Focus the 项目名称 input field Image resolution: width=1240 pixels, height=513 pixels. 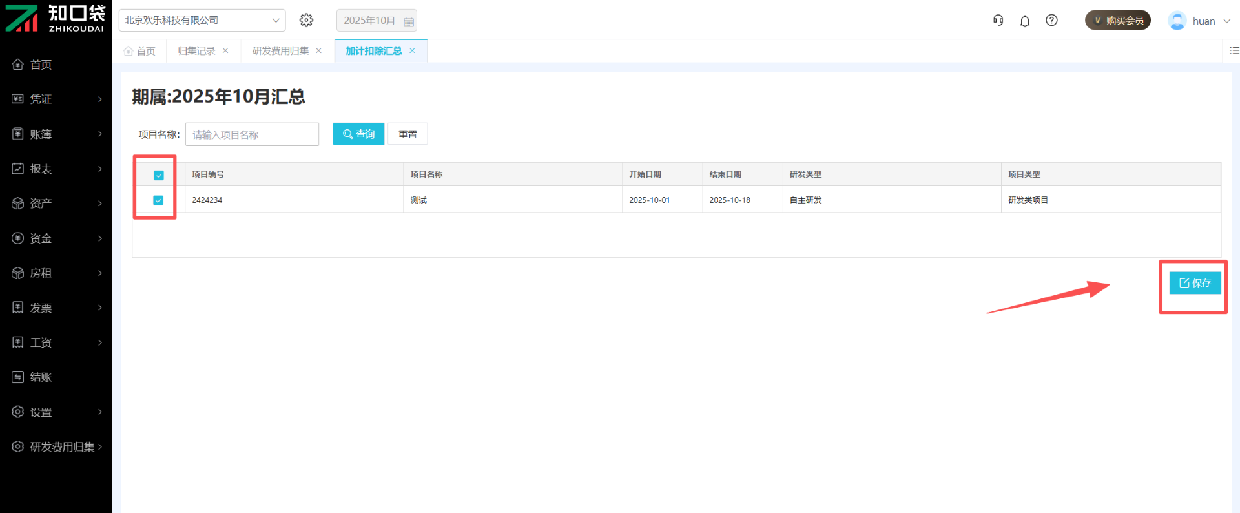252,134
